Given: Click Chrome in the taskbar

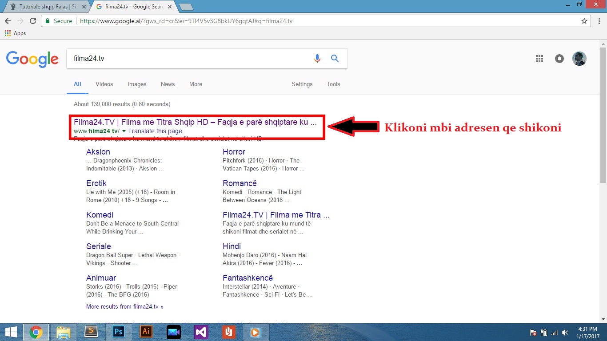Looking at the screenshot, I should pos(36,332).
